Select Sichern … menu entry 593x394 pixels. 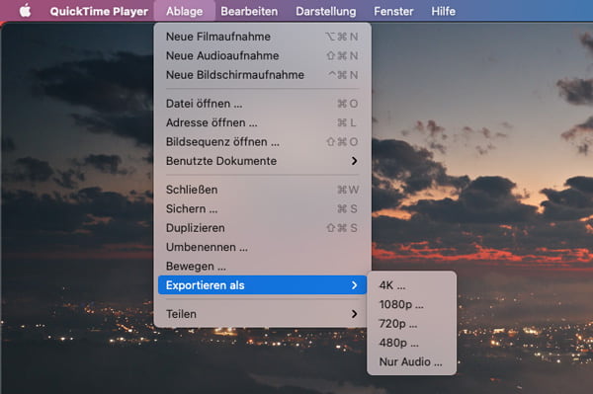point(262,208)
